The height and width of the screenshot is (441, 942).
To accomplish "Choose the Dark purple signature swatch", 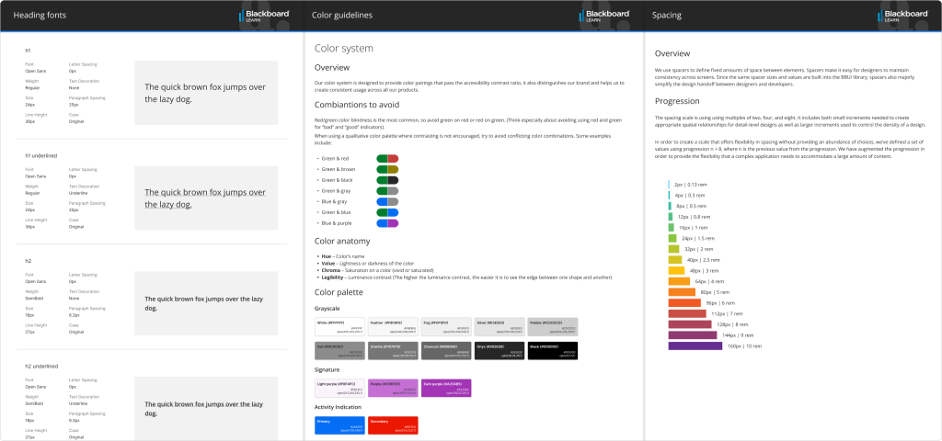I will (446, 387).
